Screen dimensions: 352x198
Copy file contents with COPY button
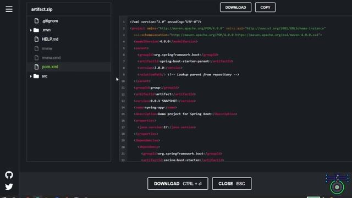(265, 7)
